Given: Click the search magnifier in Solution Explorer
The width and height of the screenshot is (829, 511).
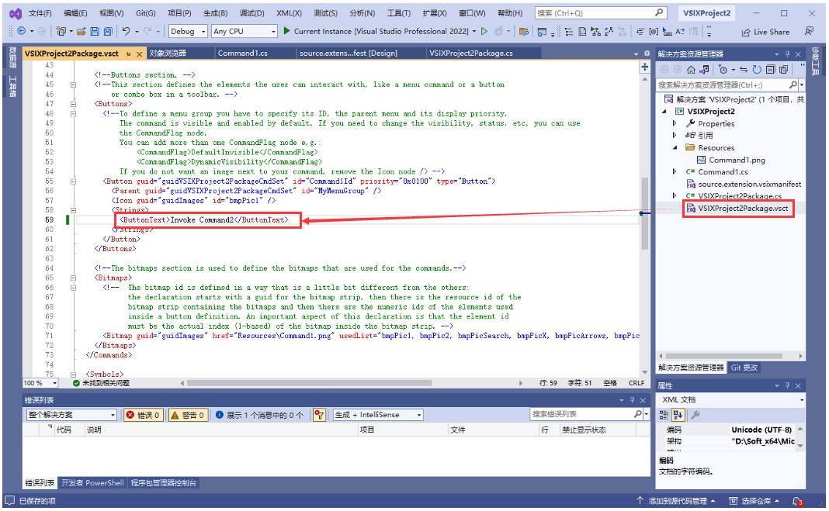Looking at the screenshot, I should pyautogui.click(x=793, y=85).
